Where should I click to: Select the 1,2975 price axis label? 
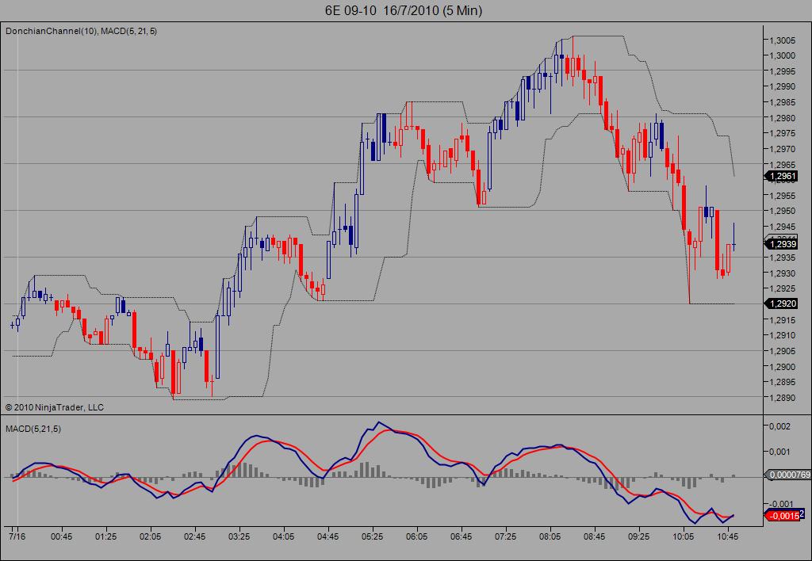pyautogui.click(x=782, y=134)
